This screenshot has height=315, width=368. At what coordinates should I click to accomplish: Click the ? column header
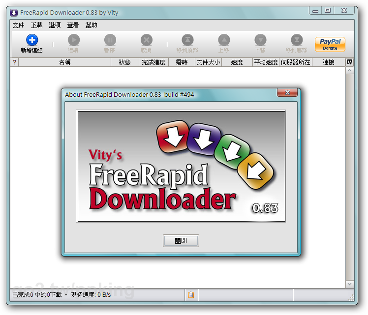pos(15,62)
